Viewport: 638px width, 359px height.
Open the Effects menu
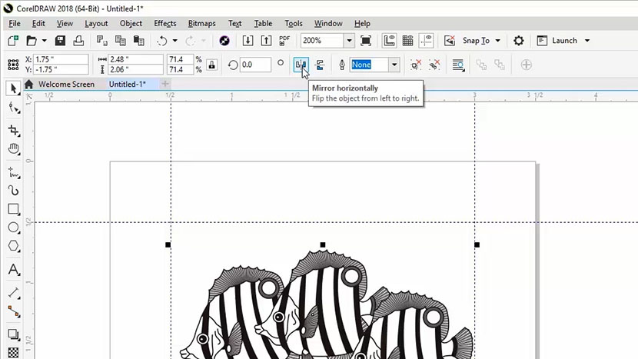(164, 24)
